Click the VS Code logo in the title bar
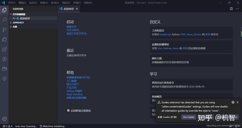The image size is (242, 128). click(3, 3)
